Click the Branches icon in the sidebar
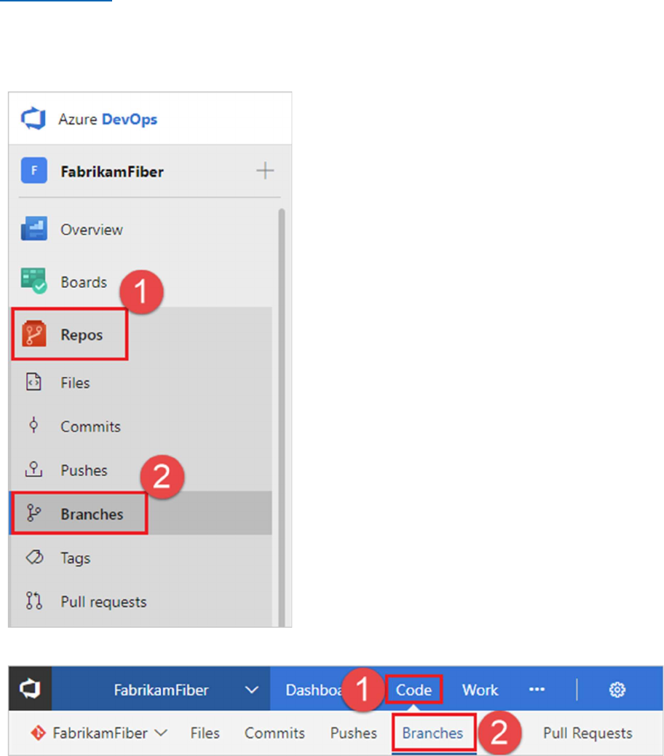664x756 pixels. pyautogui.click(x=33, y=513)
